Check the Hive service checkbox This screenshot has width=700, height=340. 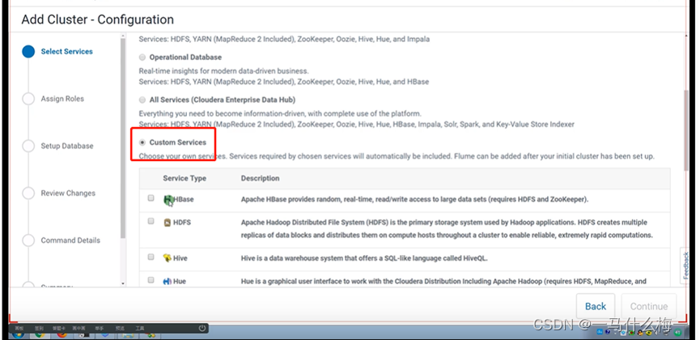pyautogui.click(x=151, y=257)
